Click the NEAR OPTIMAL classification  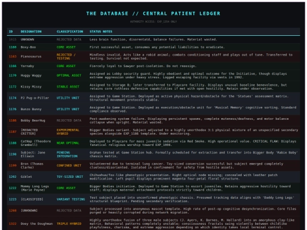pos(68,143)
